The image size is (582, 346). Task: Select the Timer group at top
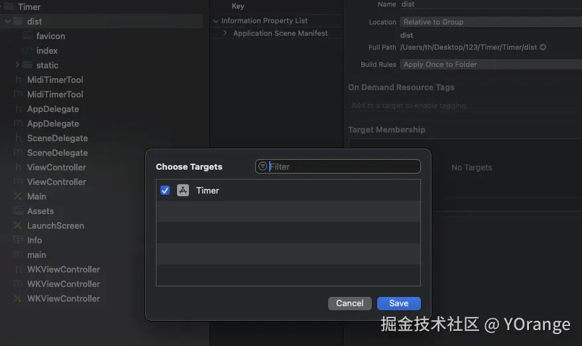[x=29, y=7]
